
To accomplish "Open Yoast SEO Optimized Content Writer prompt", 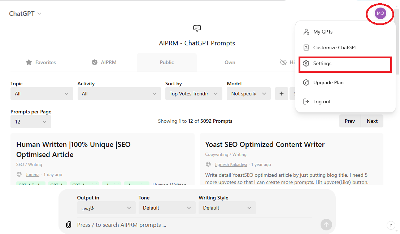I will 265,144.
